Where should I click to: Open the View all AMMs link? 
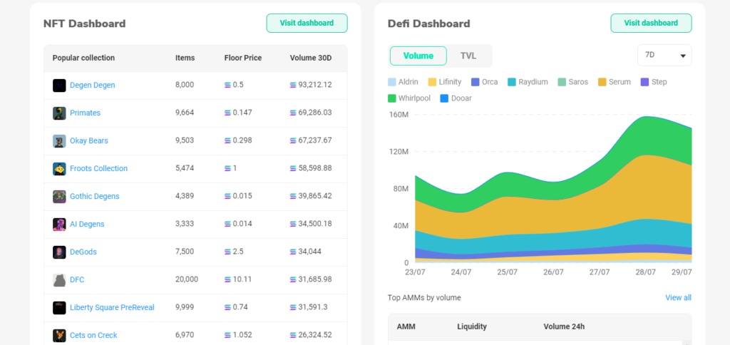tap(678, 298)
